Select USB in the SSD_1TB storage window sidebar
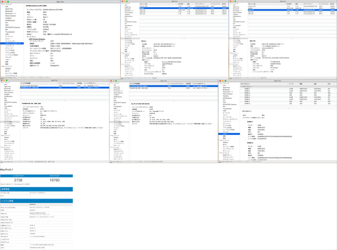This screenshot has height=250, width=337. 234,27
